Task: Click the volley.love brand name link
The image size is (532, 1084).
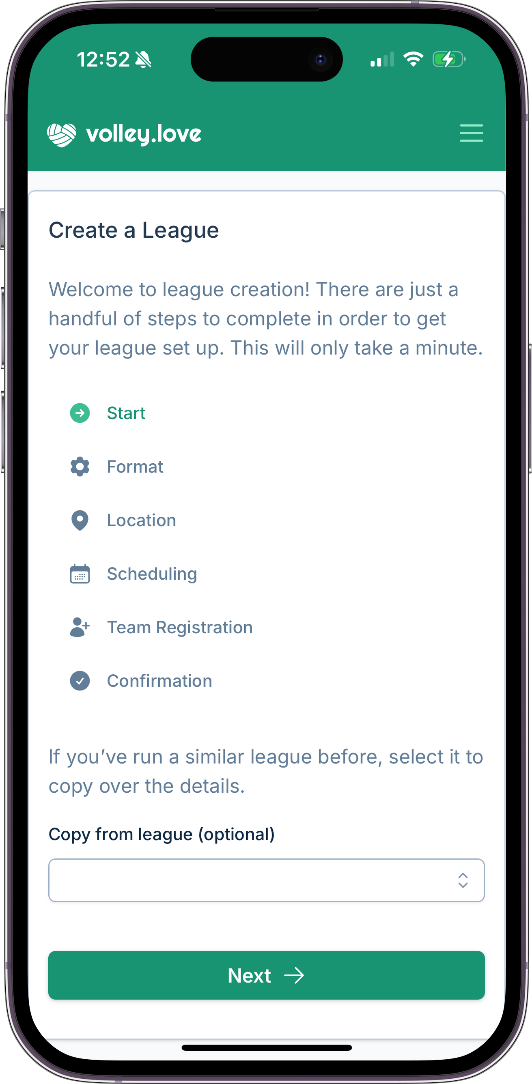Action: [x=144, y=135]
